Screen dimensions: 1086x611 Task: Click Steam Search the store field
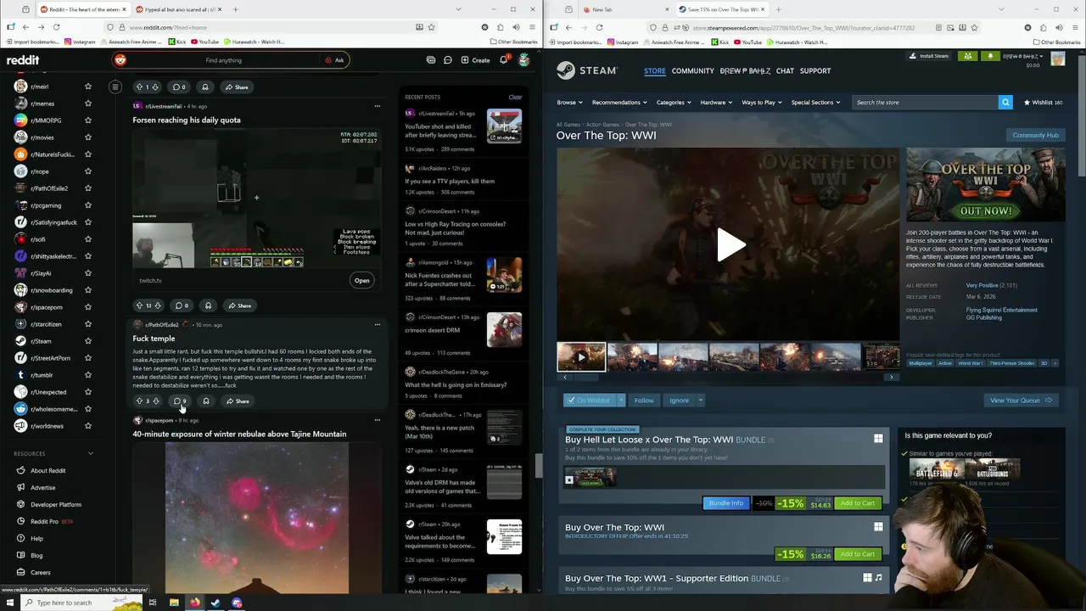[925, 103]
